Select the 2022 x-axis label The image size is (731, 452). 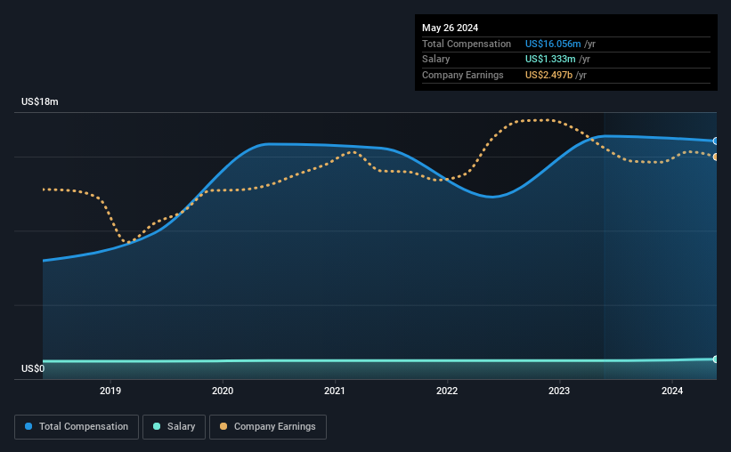(447, 391)
